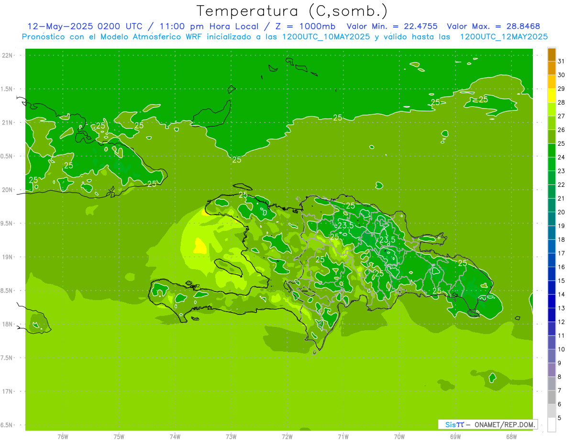Select the 'Valor Min. = 22.4755' readout
Screen dimensions: 574x443
392,26
